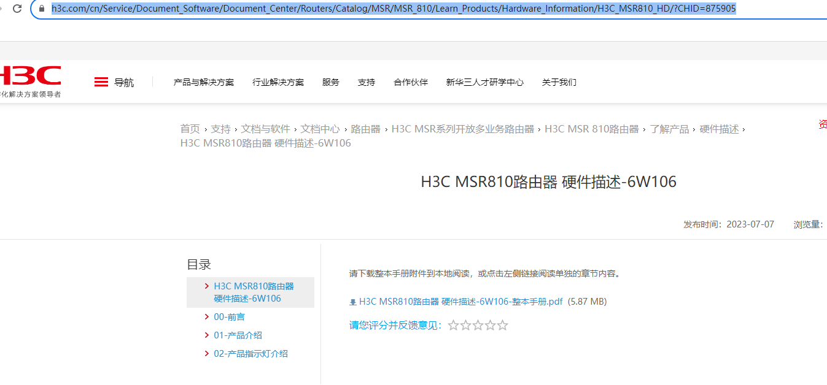This screenshot has width=827, height=385.
Task: Select the URL in the address bar
Action: pyautogui.click(x=394, y=9)
